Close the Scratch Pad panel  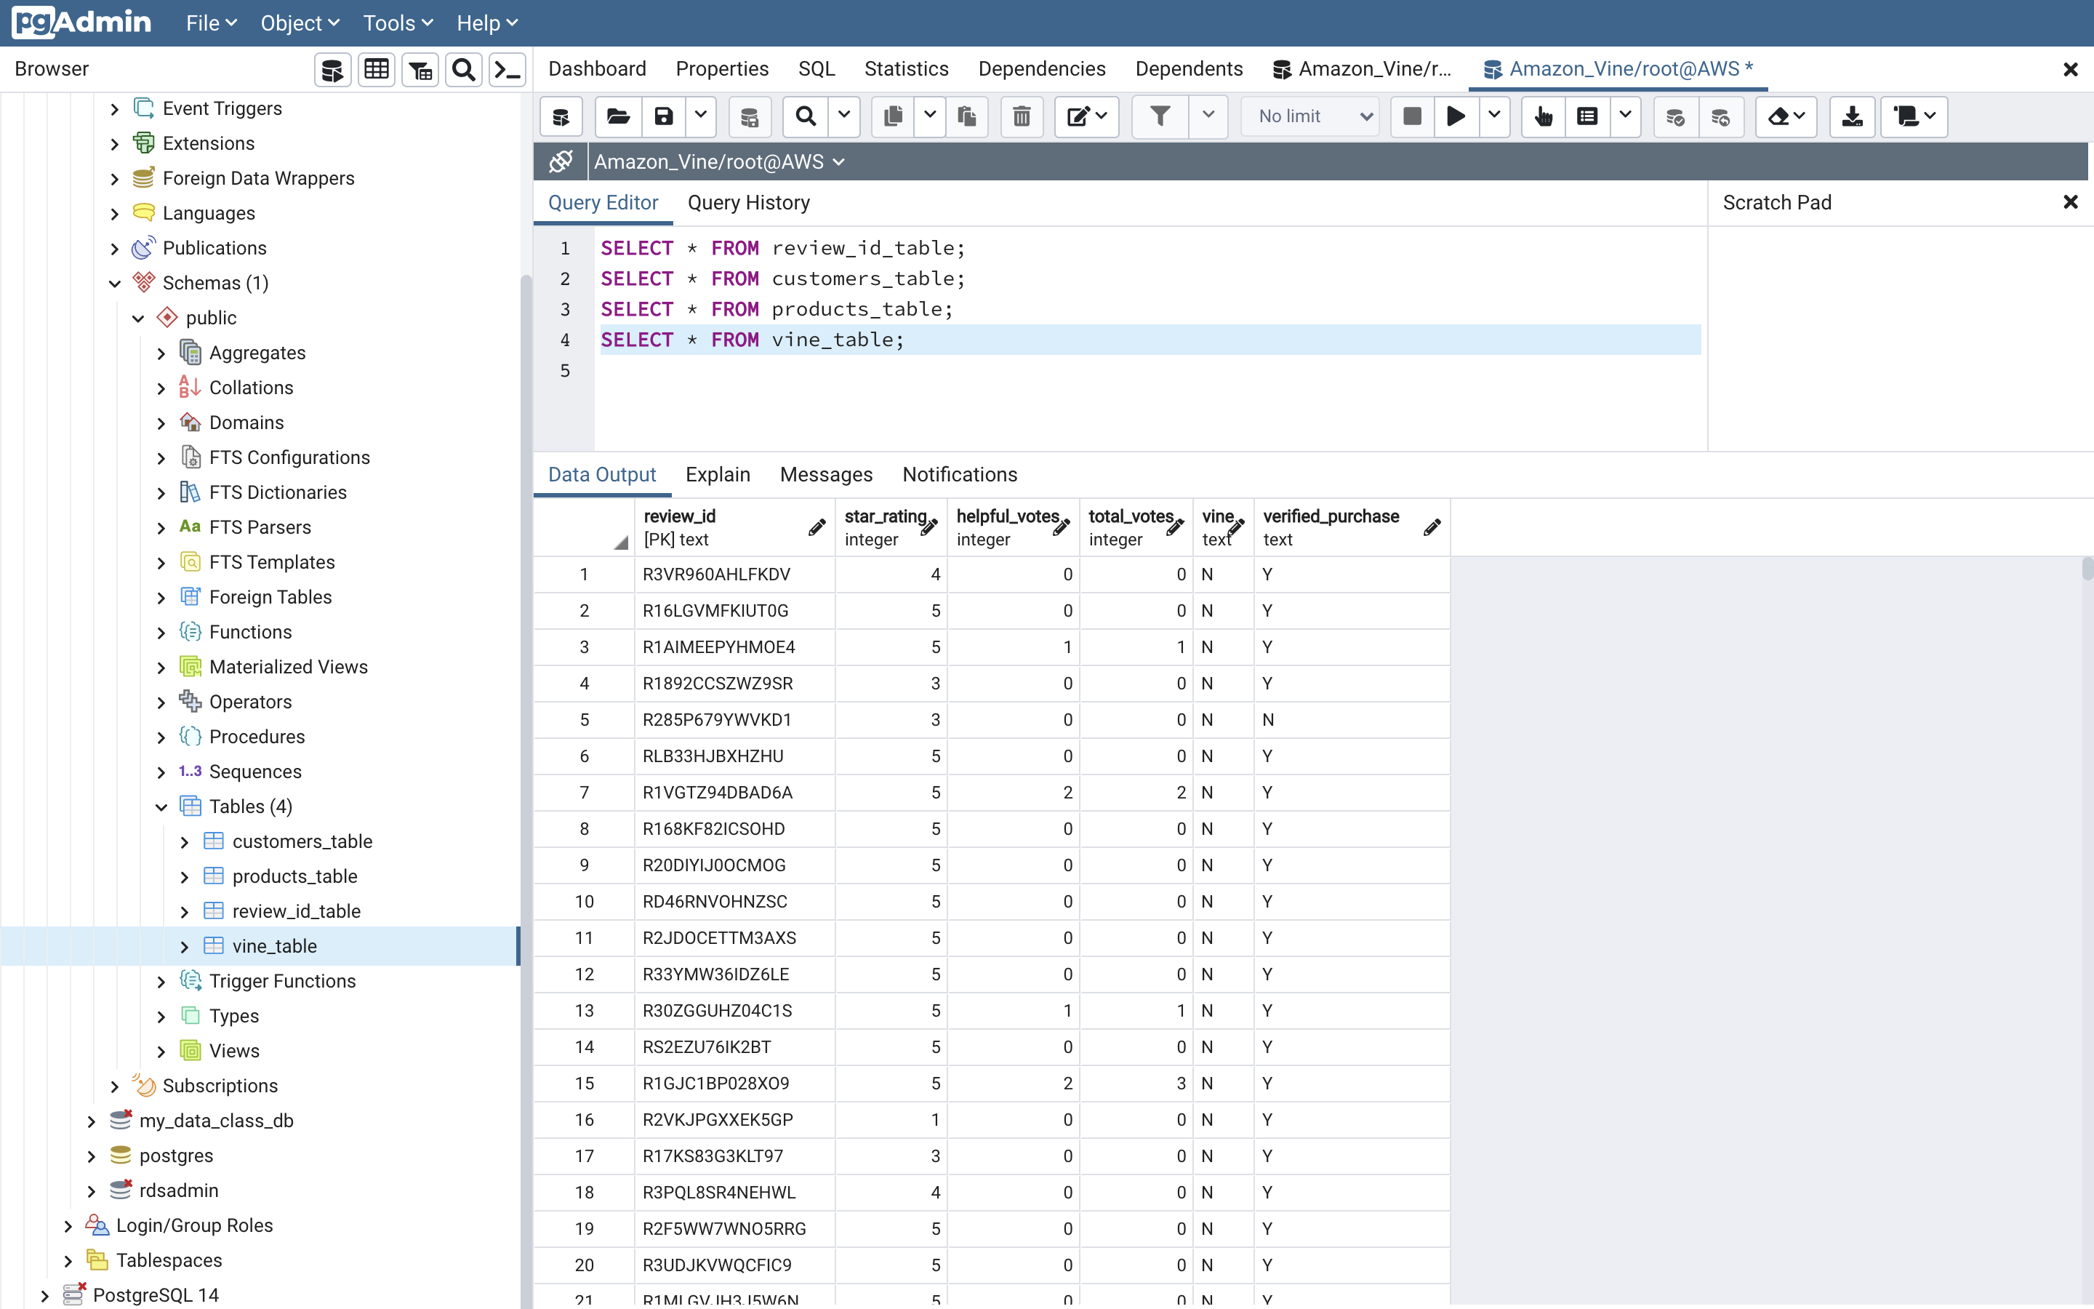(2070, 203)
